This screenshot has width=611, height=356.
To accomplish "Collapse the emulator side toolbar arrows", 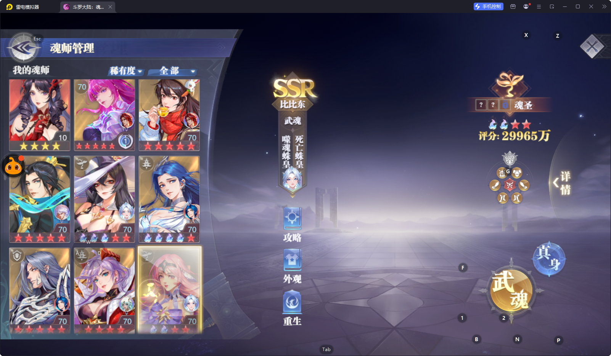I will click(604, 6).
